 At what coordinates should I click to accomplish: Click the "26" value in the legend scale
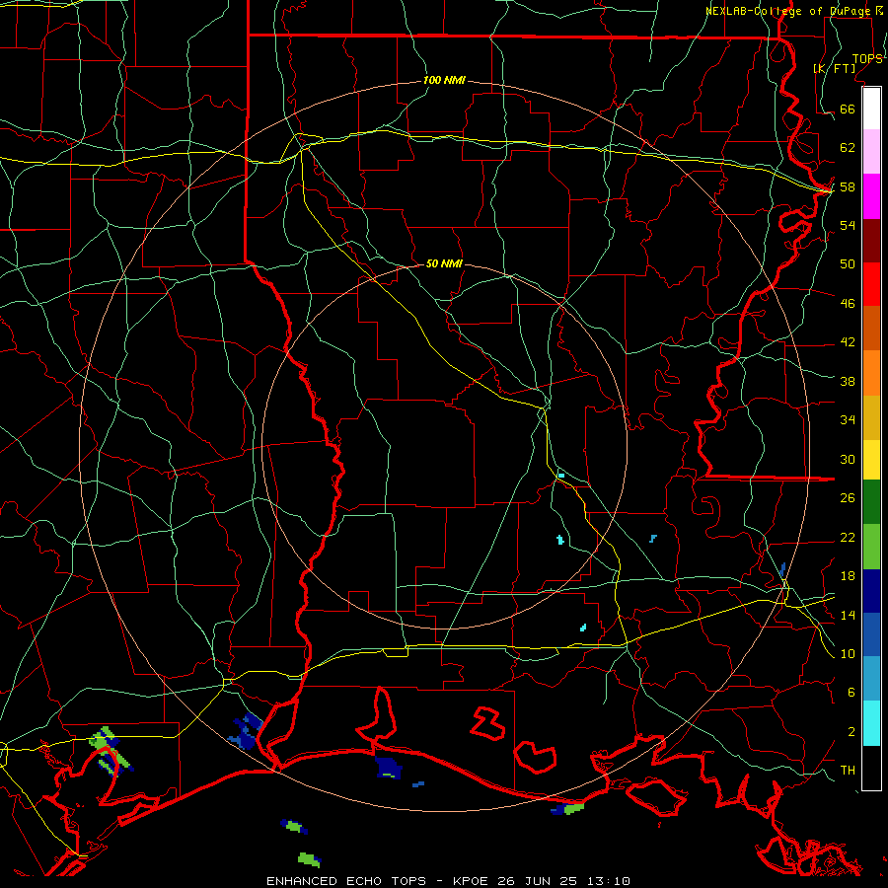coord(848,498)
